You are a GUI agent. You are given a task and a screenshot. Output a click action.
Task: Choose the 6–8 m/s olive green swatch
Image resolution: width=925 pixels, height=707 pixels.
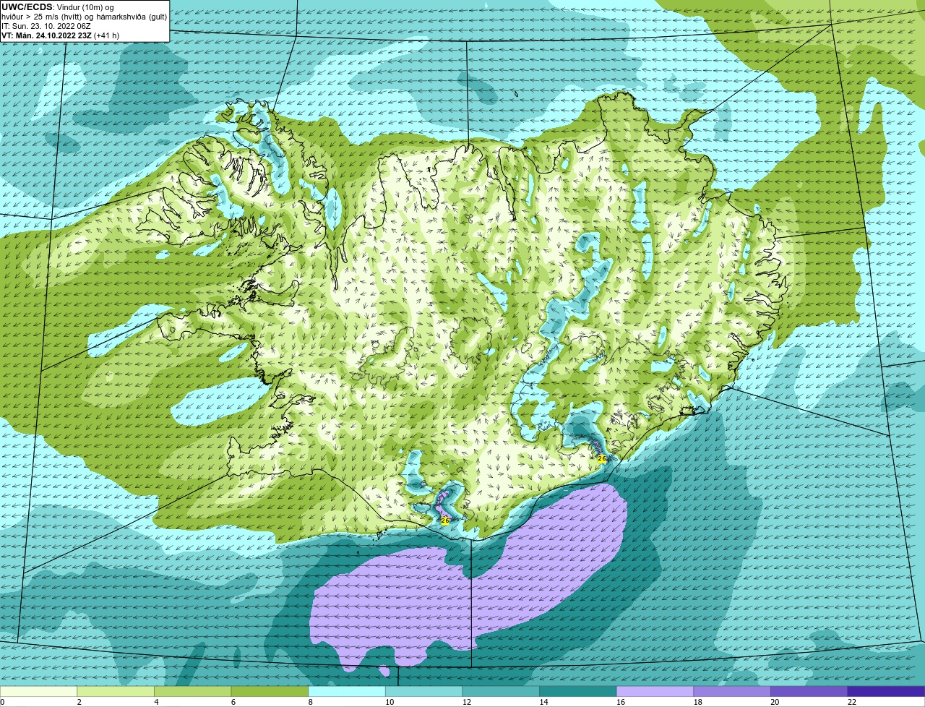[x=270, y=691]
